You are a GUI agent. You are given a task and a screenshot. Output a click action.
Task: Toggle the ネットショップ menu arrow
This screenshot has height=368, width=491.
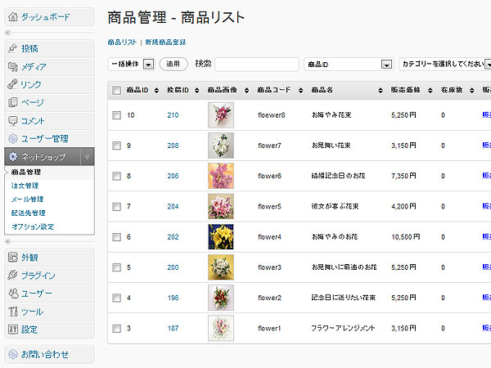pyautogui.click(x=87, y=156)
